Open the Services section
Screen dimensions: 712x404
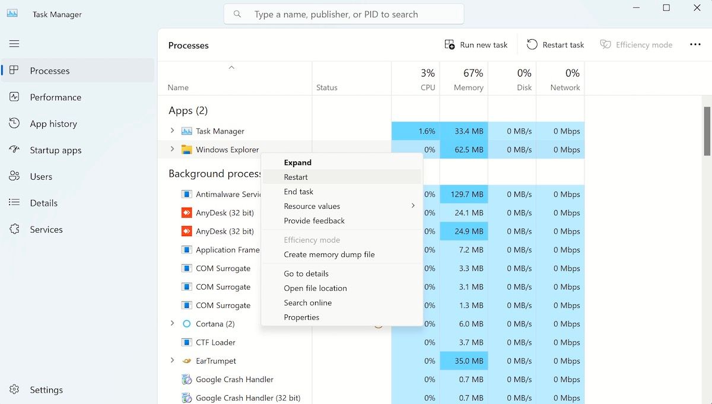click(47, 229)
